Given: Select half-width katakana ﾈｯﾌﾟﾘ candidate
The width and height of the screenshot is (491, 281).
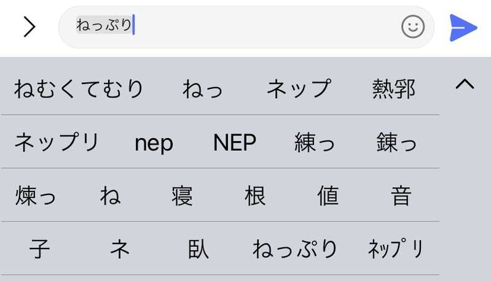Looking at the screenshot, I should 396,249.
